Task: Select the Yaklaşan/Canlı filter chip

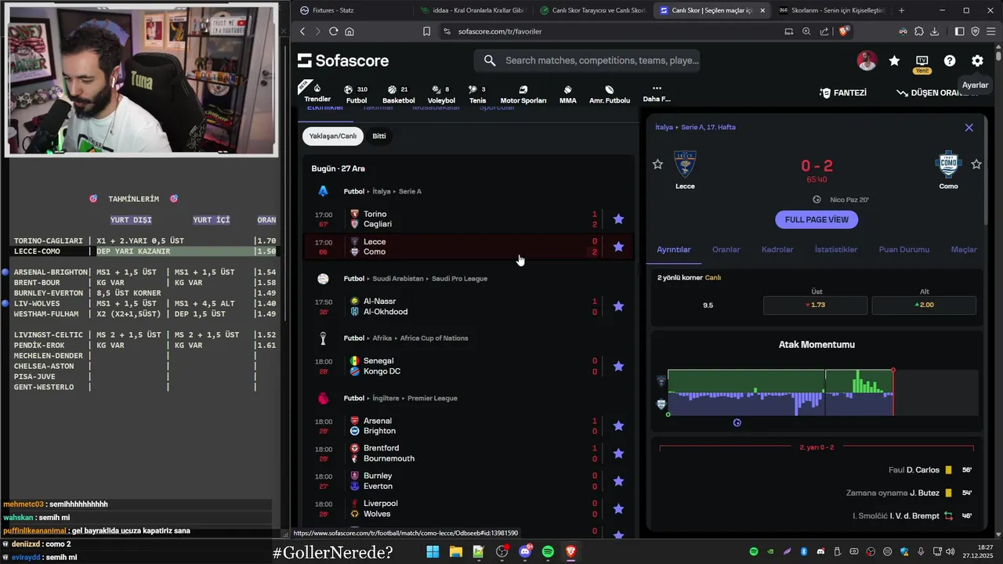Action: (x=333, y=136)
